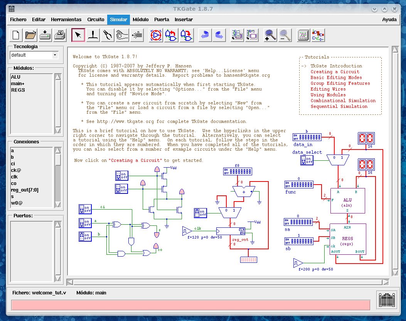The width and height of the screenshot is (406, 321).
Task: Click the New file icon
Action: (16, 35)
